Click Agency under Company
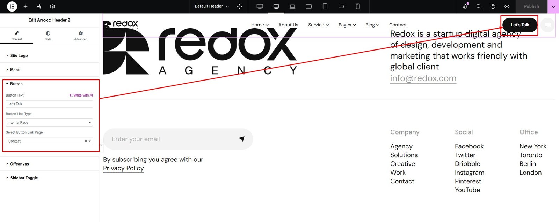 (401, 146)
